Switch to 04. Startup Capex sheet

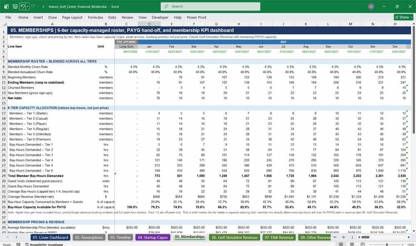tap(153, 237)
